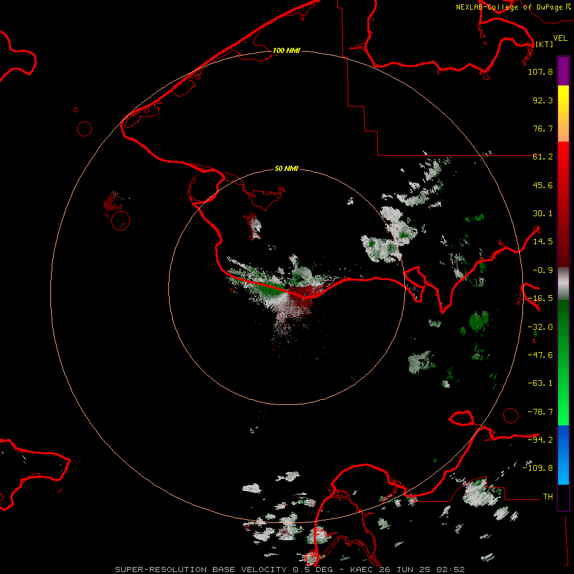Click the blue segment of velocity color bar
The height and width of the screenshot is (574, 574).
(563, 455)
